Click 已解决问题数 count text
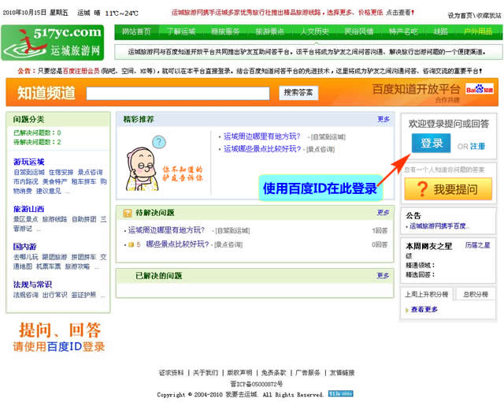Screen dimensions: 504x402 coord(37,133)
